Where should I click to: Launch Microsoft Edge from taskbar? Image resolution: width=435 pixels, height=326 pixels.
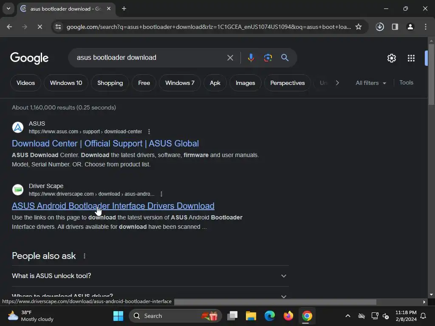[x=269, y=316]
